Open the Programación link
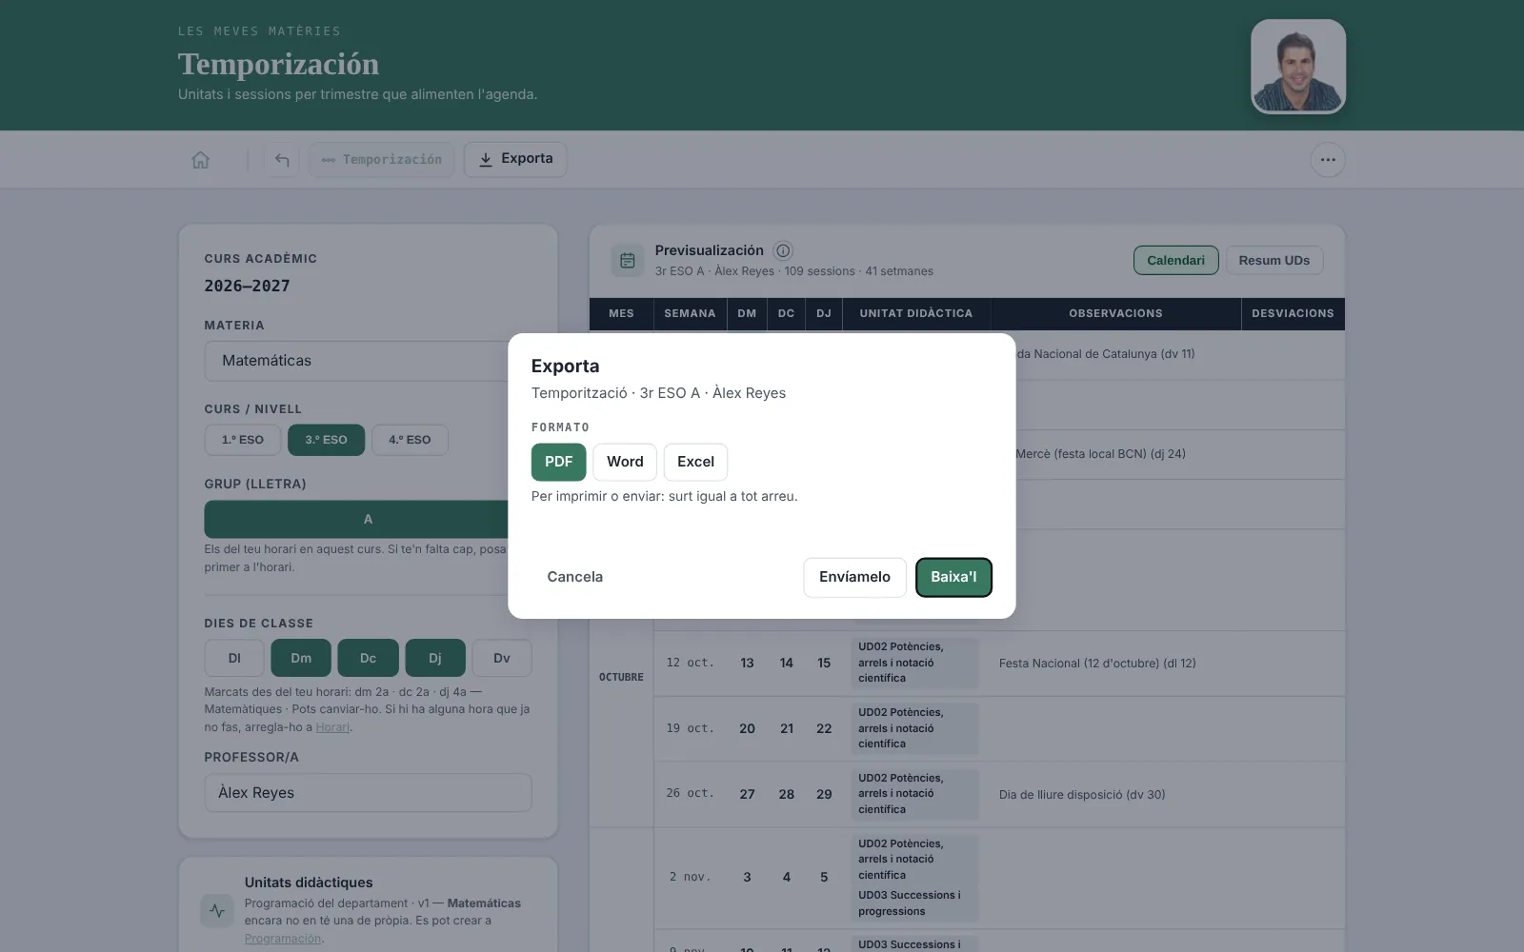Image resolution: width=1524 pixels, height=952 pixels. pyautogui.click(x=283, y=939)
